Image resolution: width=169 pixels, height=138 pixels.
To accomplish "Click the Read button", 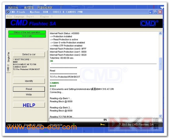I will [29, 89].
